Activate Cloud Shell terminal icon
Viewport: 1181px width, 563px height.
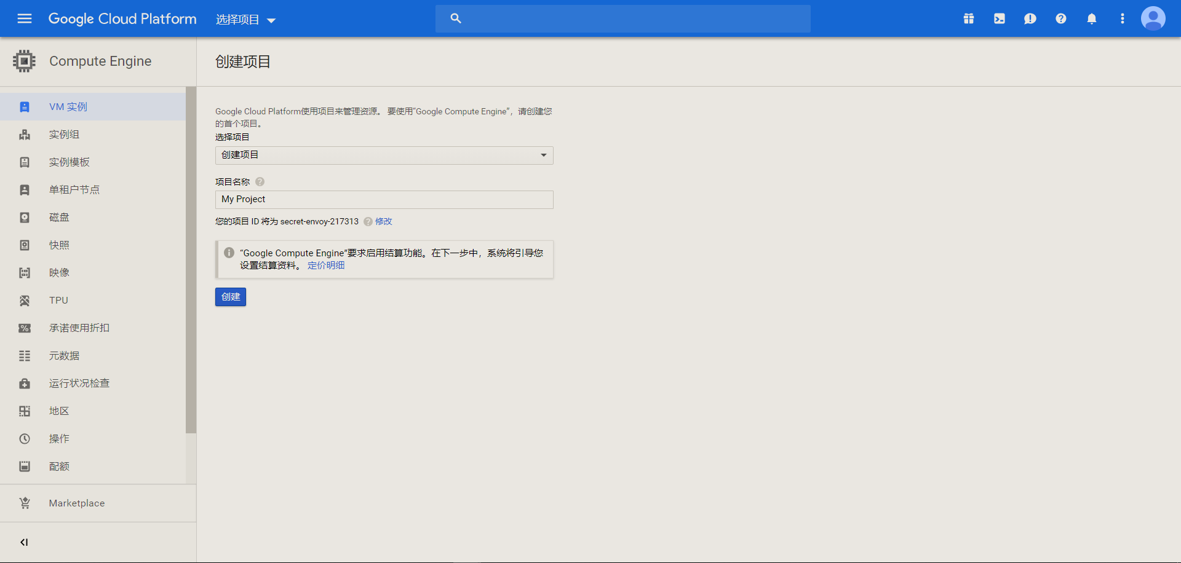coord(1000,18)
